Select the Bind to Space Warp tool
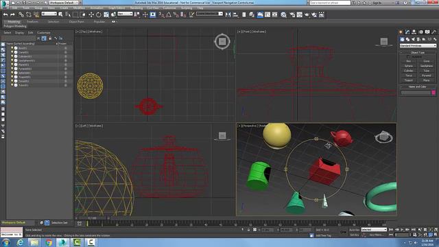Screen dimensions: 439x247 pyautogui.click(x=36, y=14)
